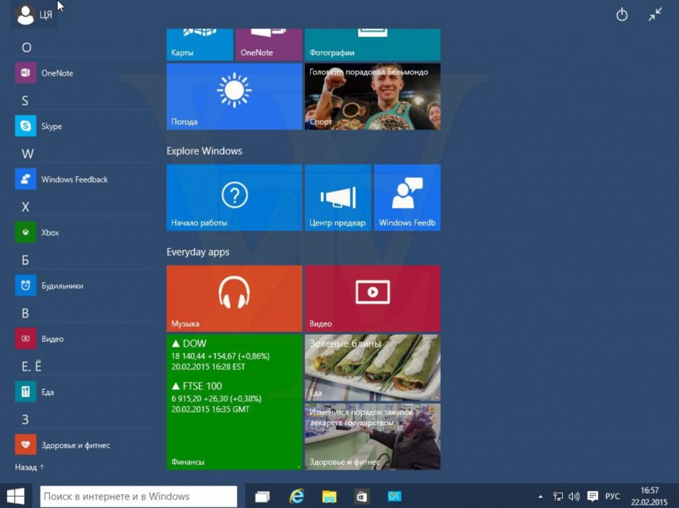Open the purple OneNote tile
Screen dimensions: 679x508
point(269,44)
